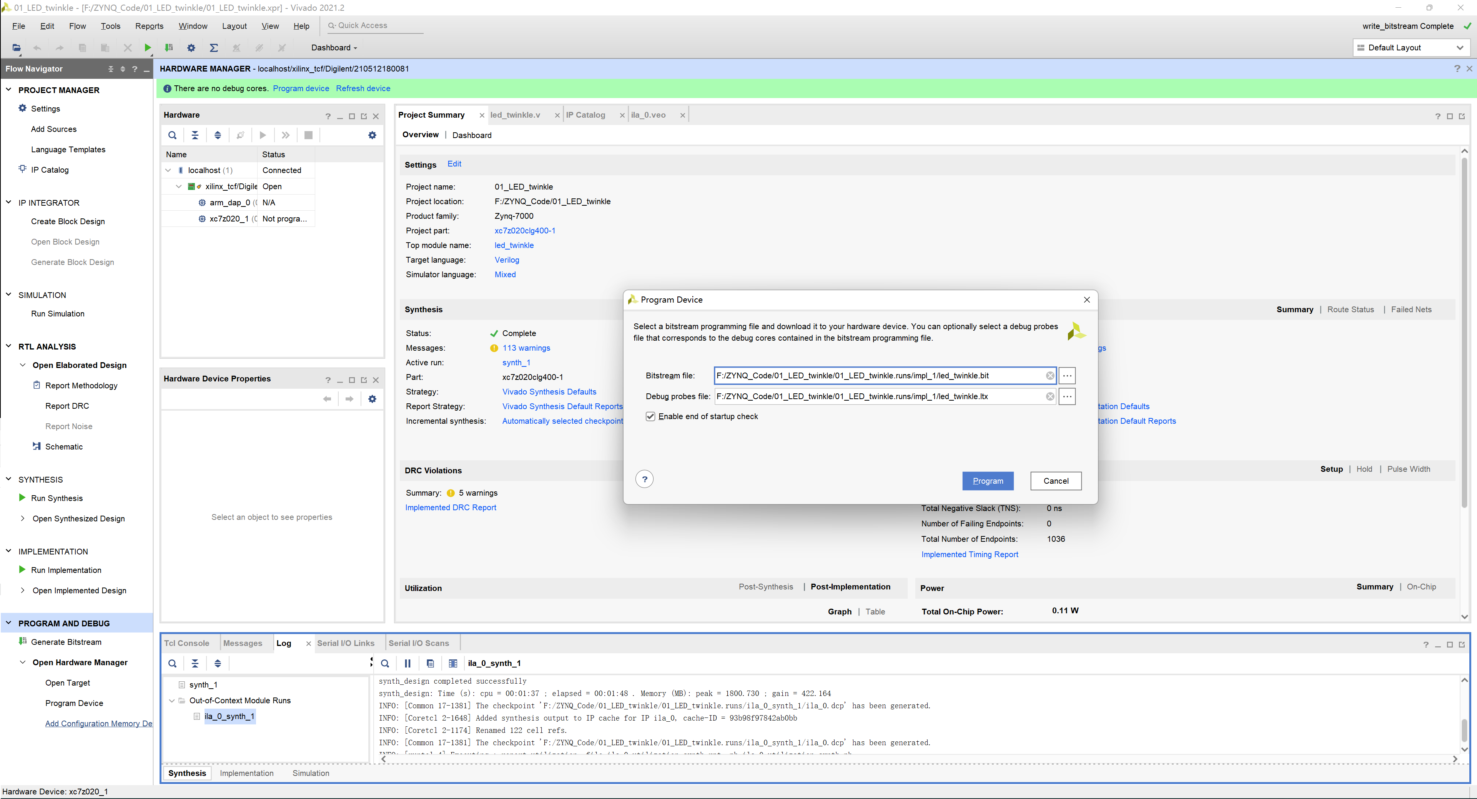1477x799 pixels.
Task: Open Implemented DRC Report link
Action: [451, 508]
